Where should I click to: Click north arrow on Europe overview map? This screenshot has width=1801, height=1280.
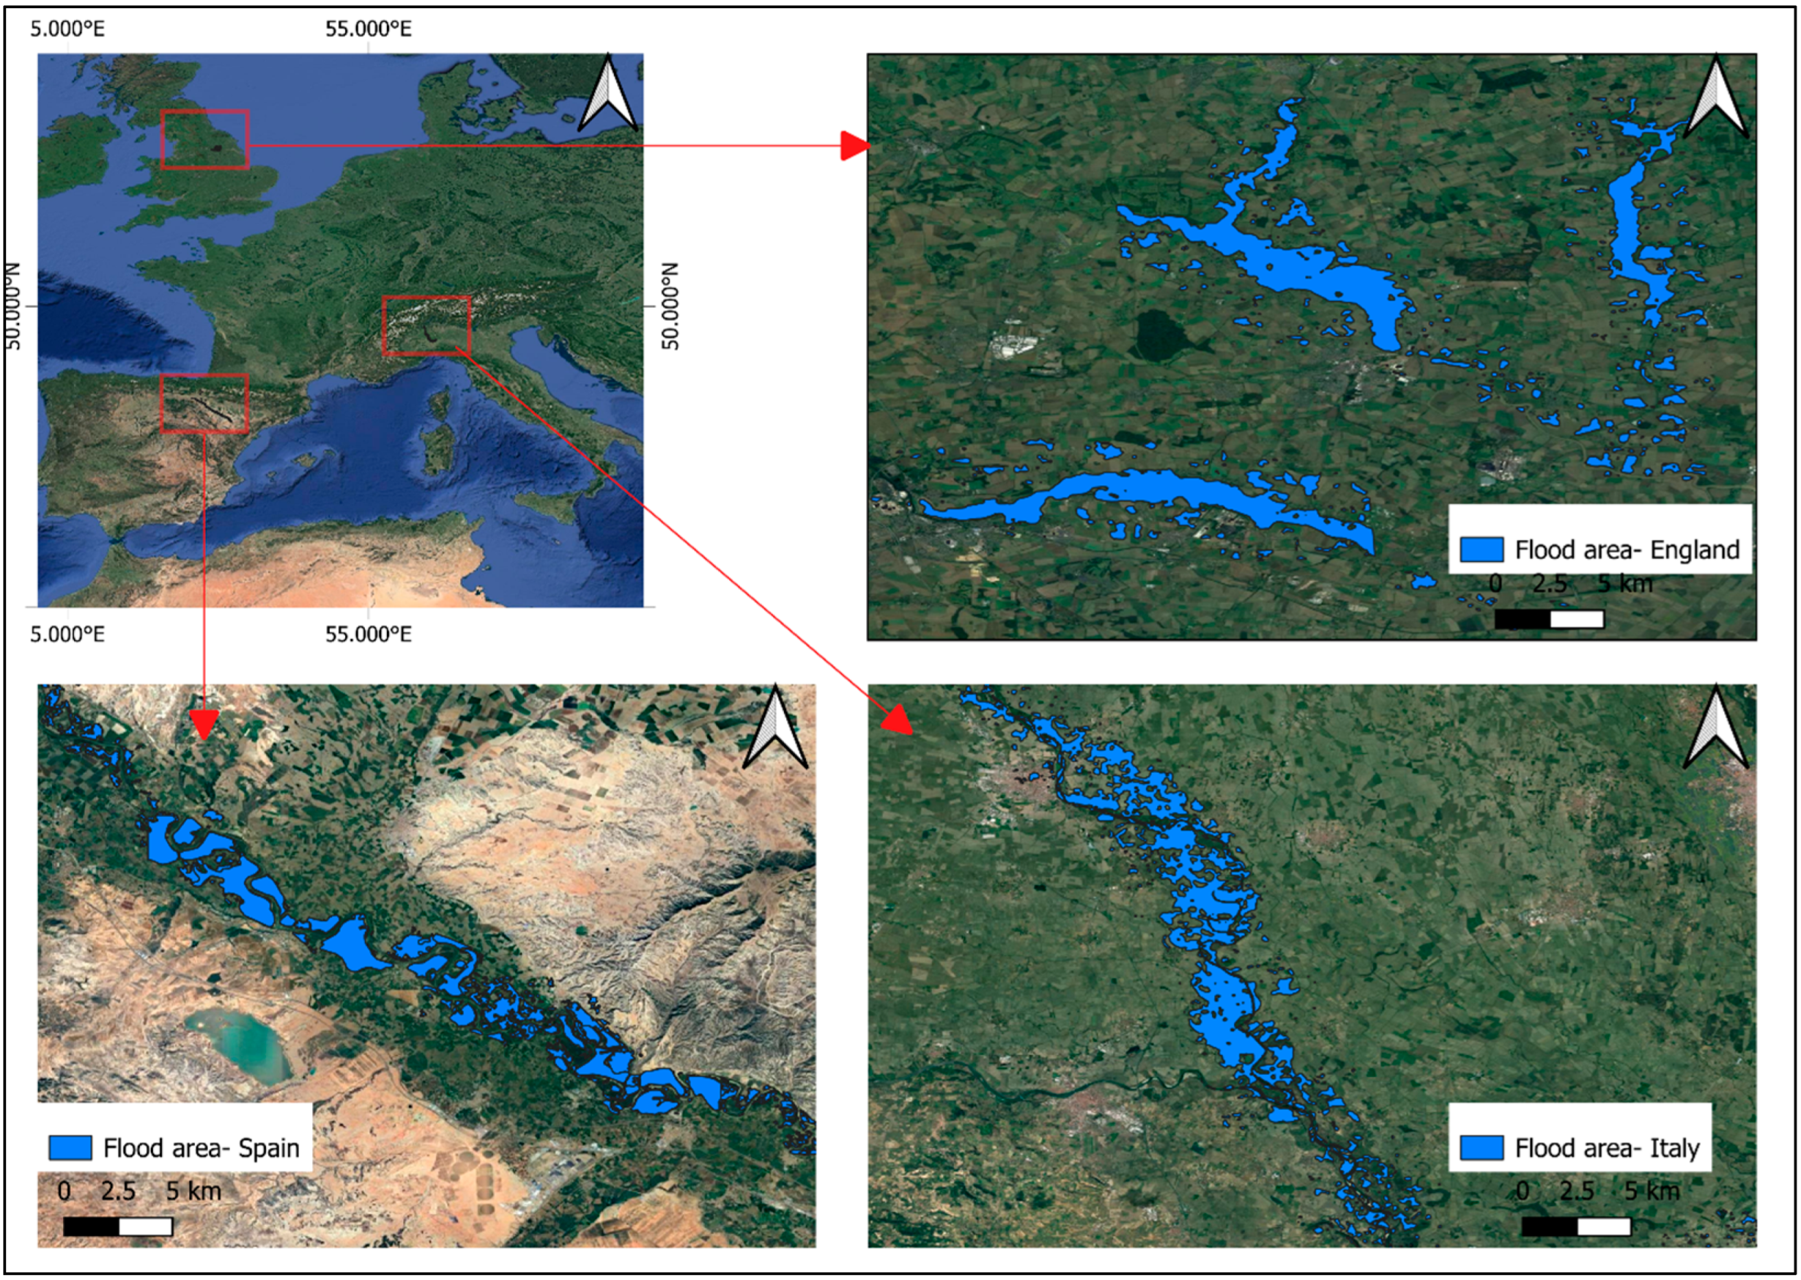tap(608, 93)
